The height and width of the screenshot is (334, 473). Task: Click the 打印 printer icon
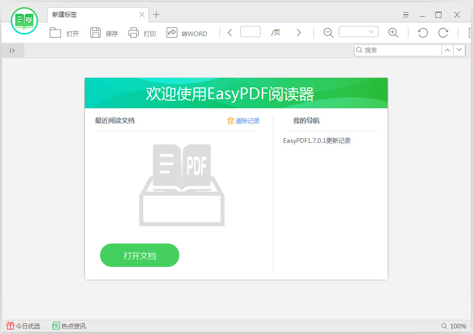pyautogui.click(x=142, y=33)
